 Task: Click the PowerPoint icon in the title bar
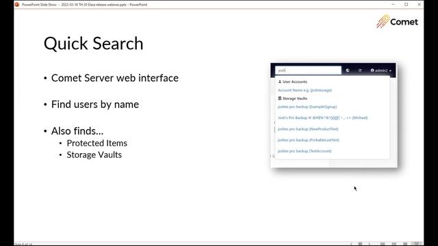(x=17, y=5)
